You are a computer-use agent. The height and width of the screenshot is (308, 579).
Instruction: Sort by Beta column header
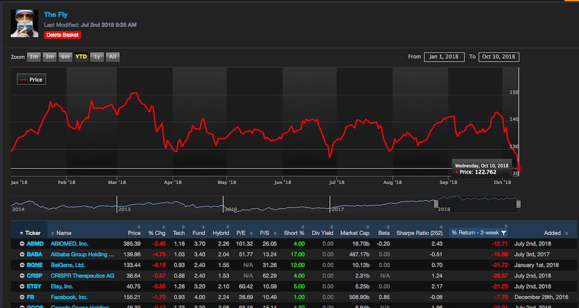pos(384,233)
